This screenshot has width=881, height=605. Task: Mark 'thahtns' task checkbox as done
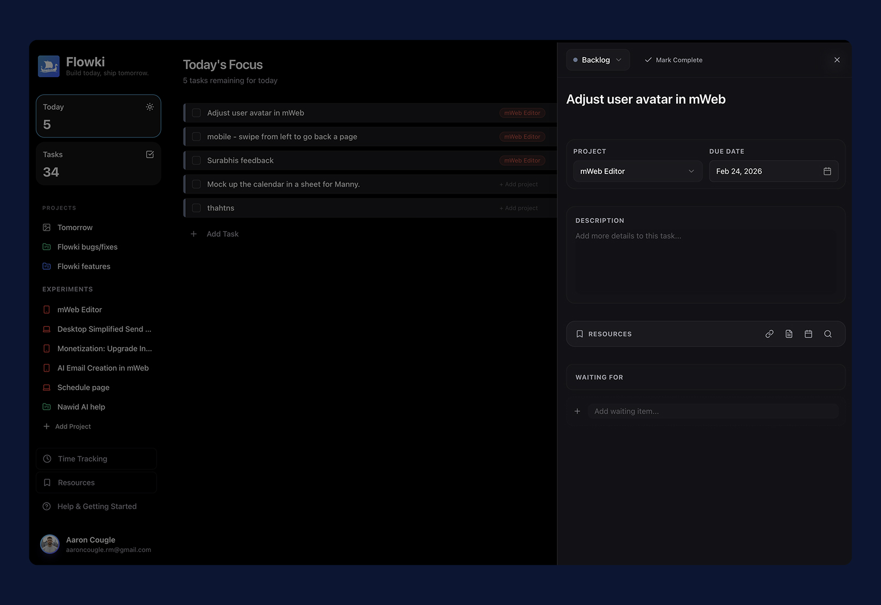197,208
